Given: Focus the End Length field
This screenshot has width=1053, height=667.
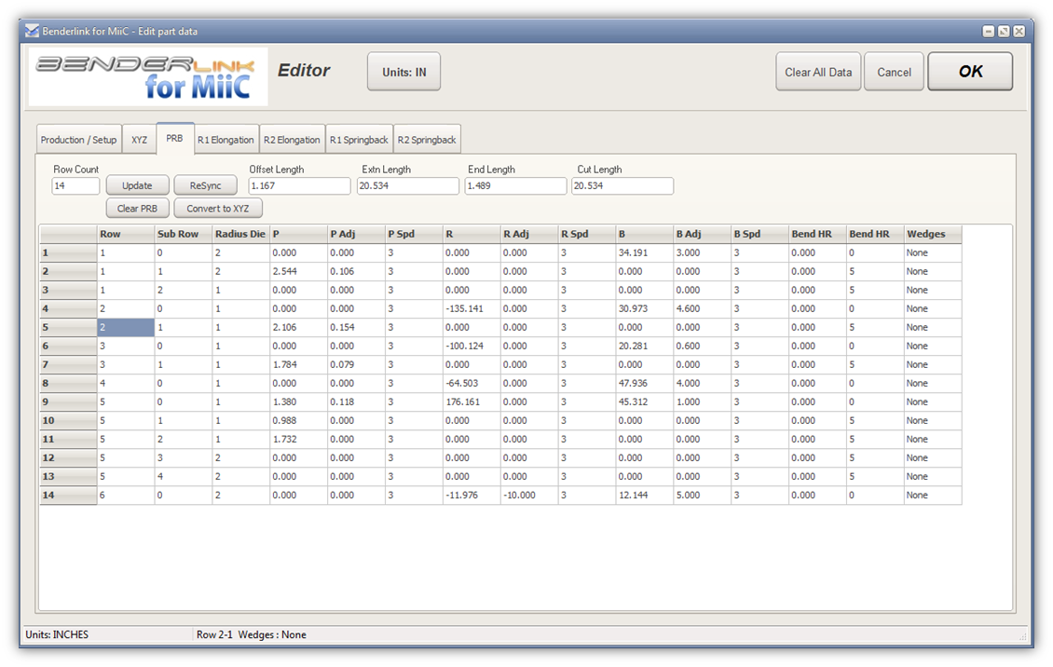Looking at the screenshot, I should point(515,186).
